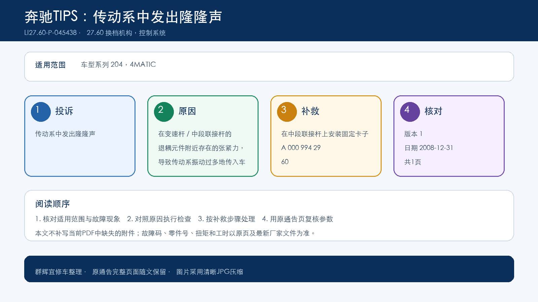Select the title 奔驰TIPS：传动系中发出隆隆声
Viewport: 538px width, 302px height.
click(123, 16)
